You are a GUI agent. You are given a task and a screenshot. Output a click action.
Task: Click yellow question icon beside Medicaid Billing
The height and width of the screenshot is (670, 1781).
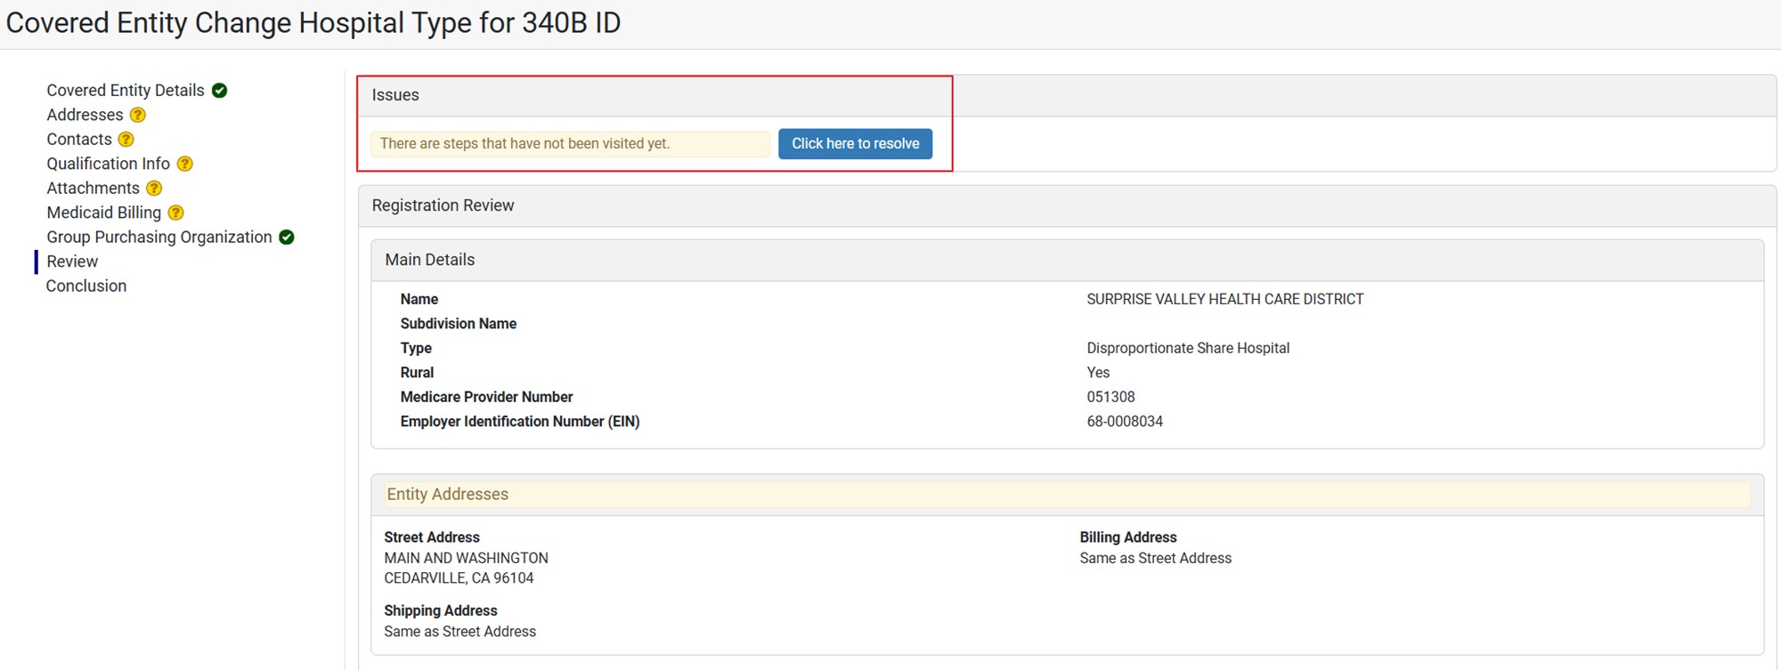(x=176, y=213)
